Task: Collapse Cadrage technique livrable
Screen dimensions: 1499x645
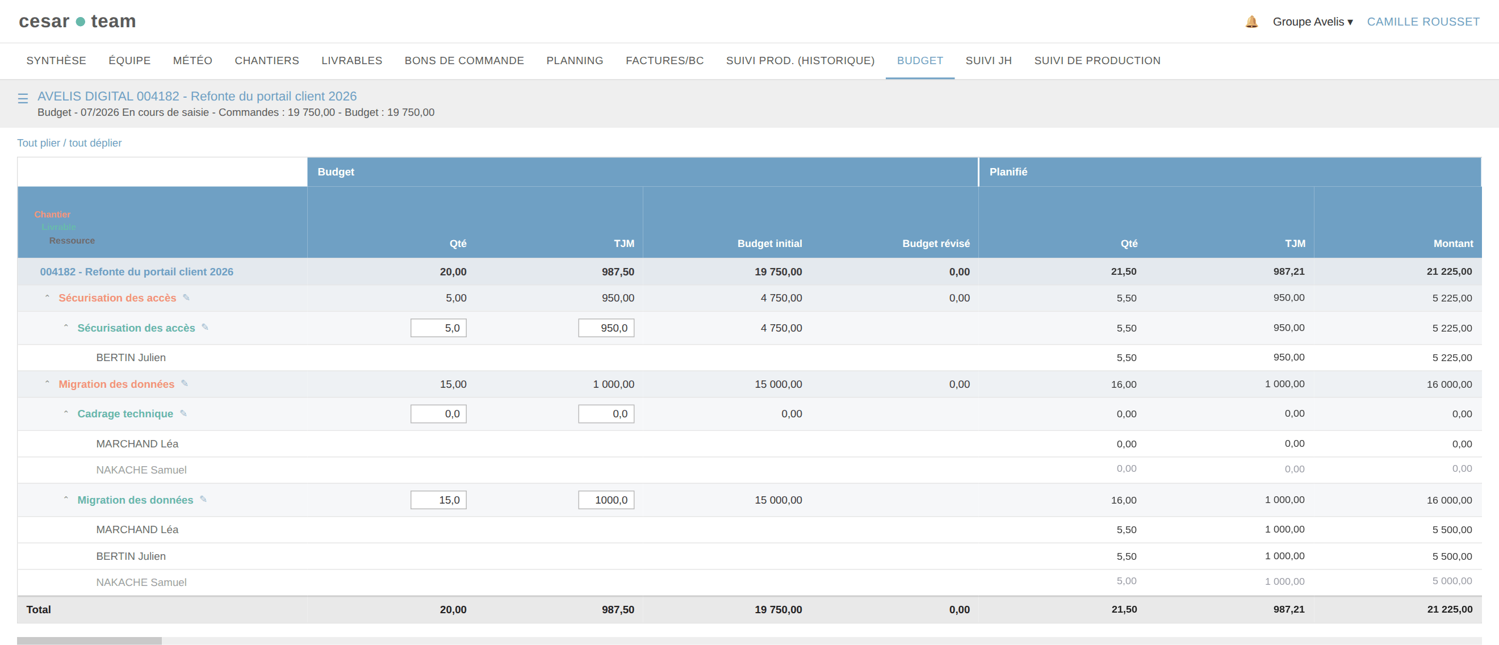Action: pos(66,413)
